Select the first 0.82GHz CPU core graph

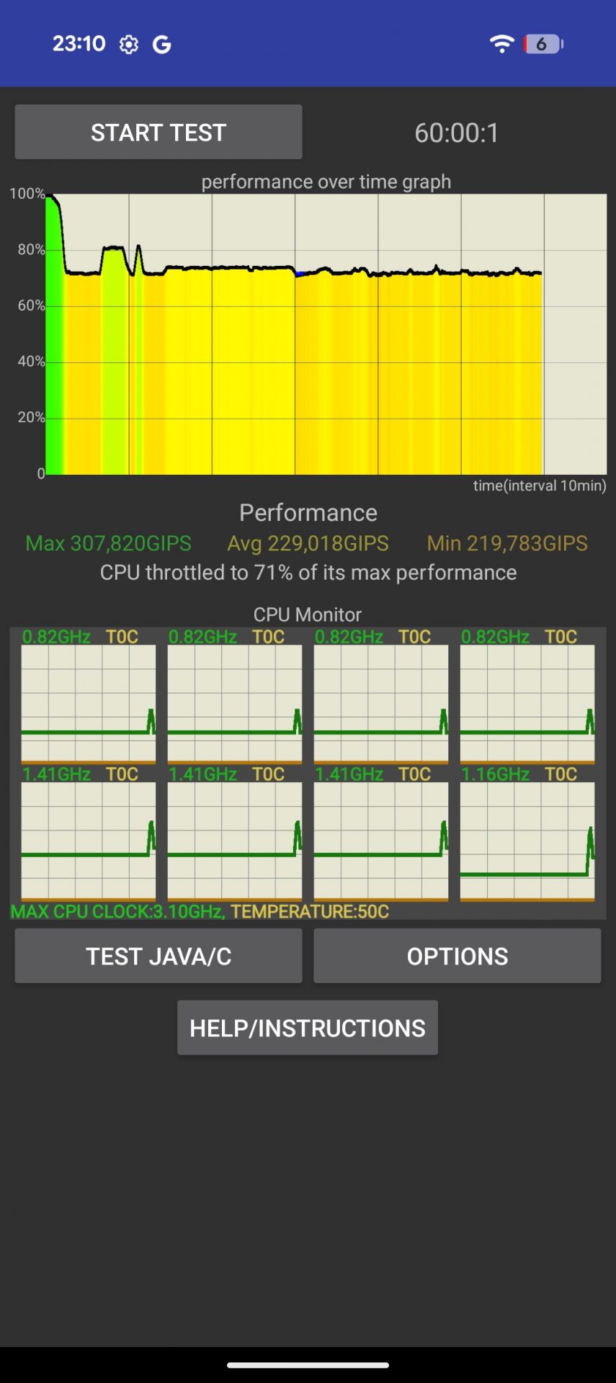[89, 702]
